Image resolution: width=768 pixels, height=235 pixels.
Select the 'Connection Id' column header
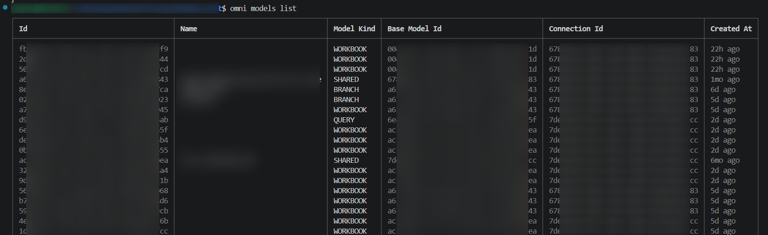(x=576, y=29)
